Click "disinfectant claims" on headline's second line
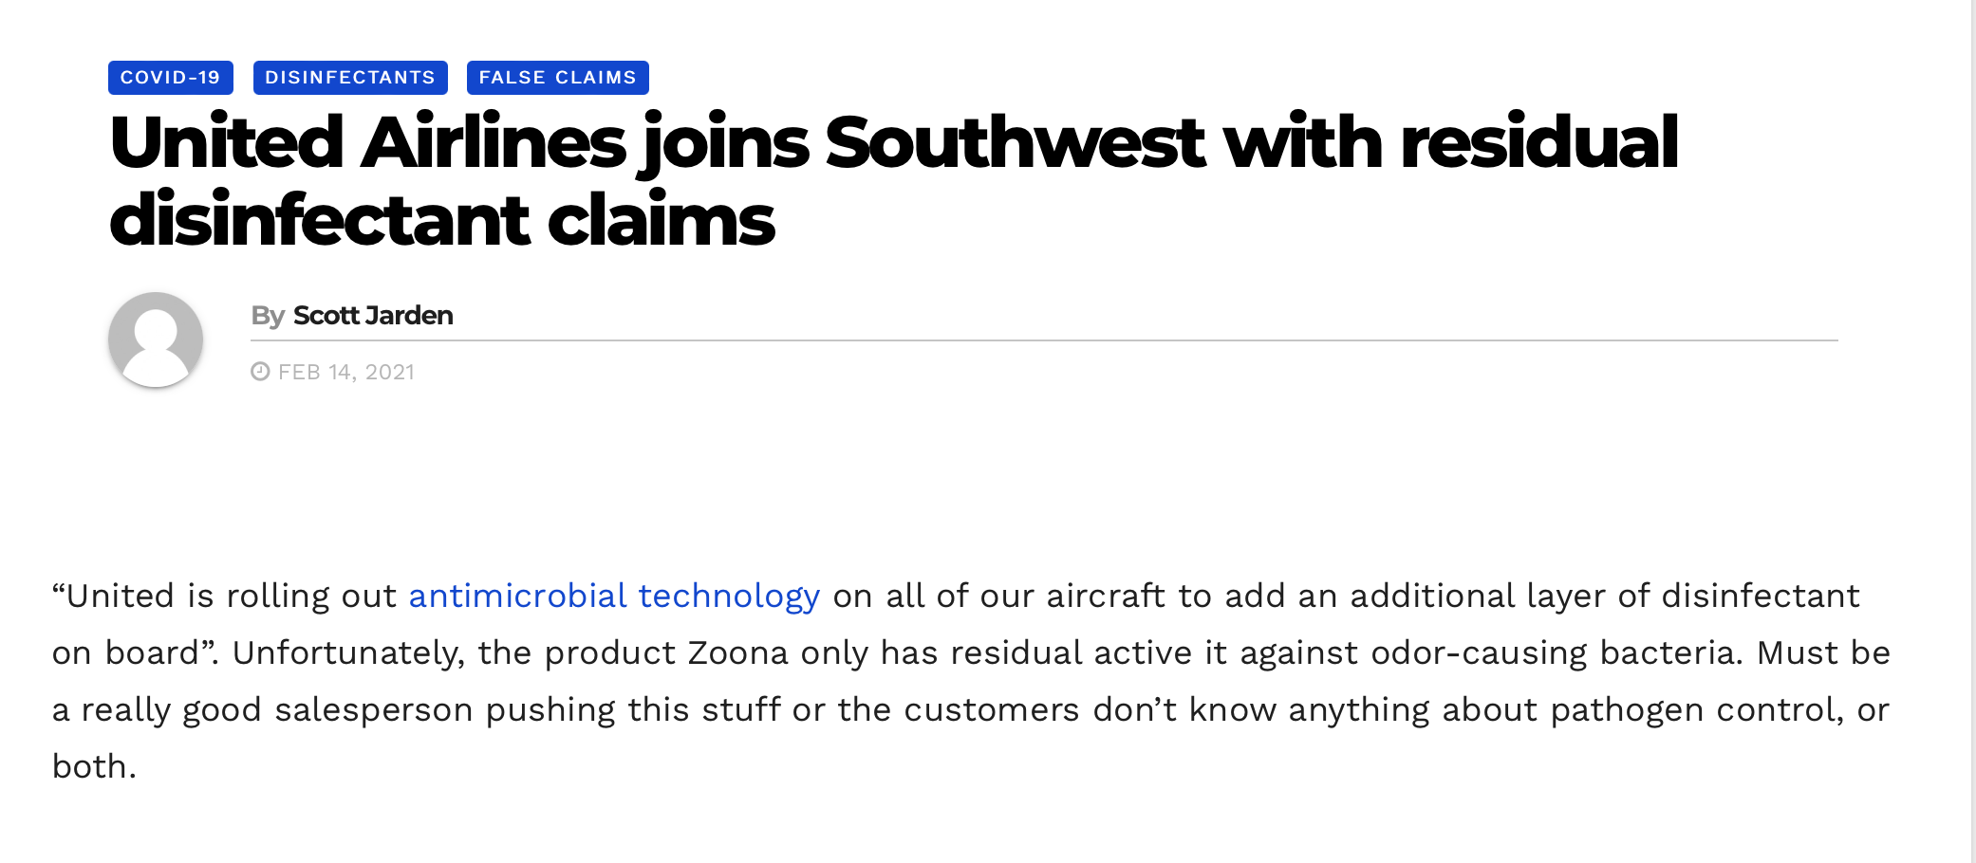The image size is (1976, 863). pos(442,220)
